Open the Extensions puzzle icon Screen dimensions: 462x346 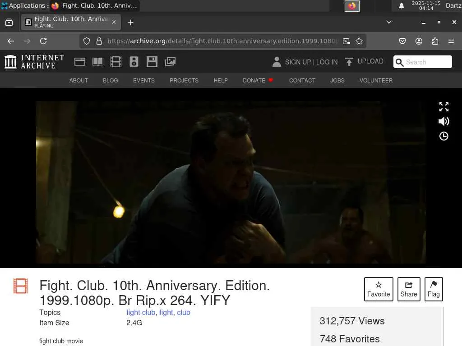click(x=435, y=41)
